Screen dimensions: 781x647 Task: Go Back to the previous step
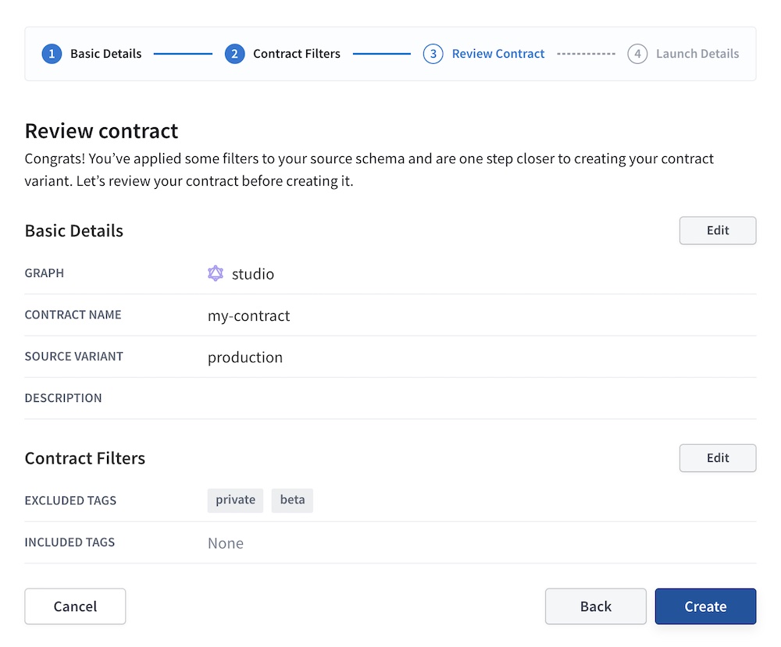[595, 606]
